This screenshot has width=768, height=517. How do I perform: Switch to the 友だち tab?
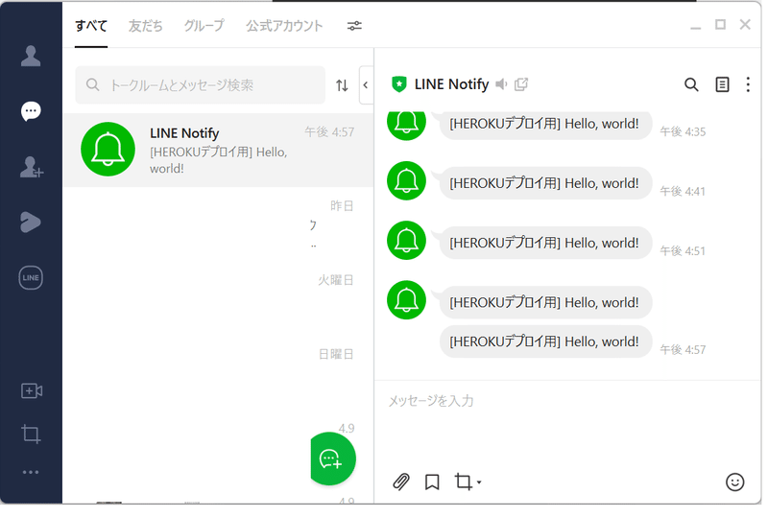(x=146, y=26)
